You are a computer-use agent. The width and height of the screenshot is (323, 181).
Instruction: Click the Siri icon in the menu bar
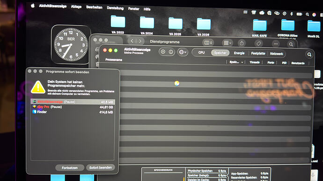[x=314, y=14]
